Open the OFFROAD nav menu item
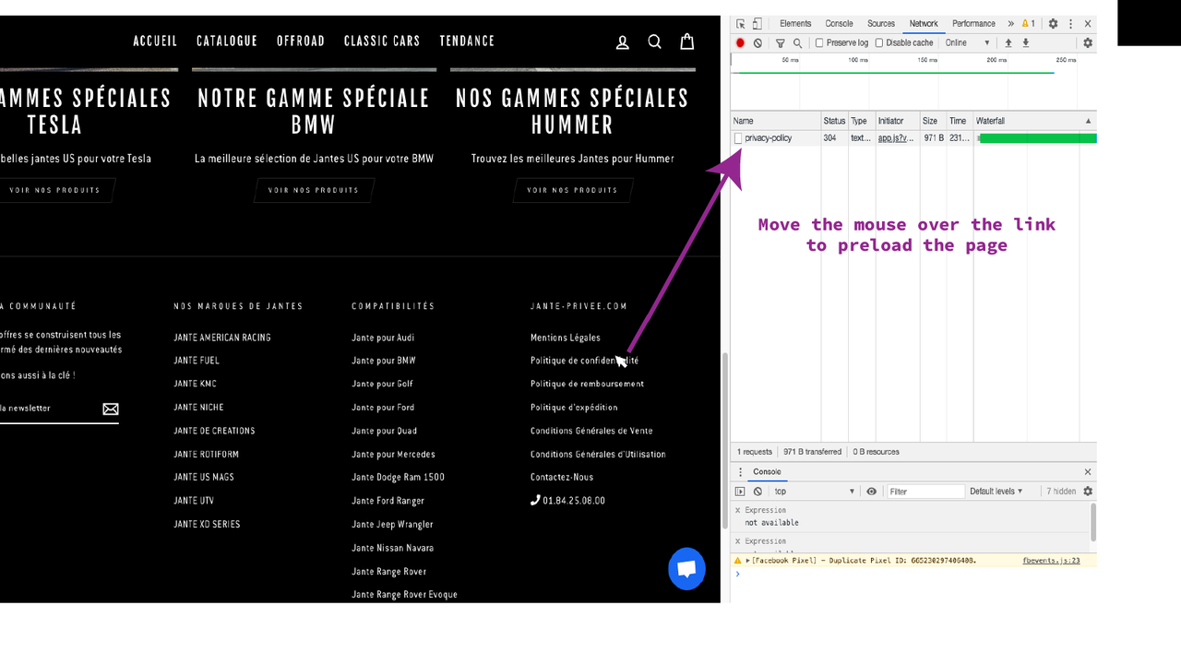The image size is (1181, 664). 301,41
